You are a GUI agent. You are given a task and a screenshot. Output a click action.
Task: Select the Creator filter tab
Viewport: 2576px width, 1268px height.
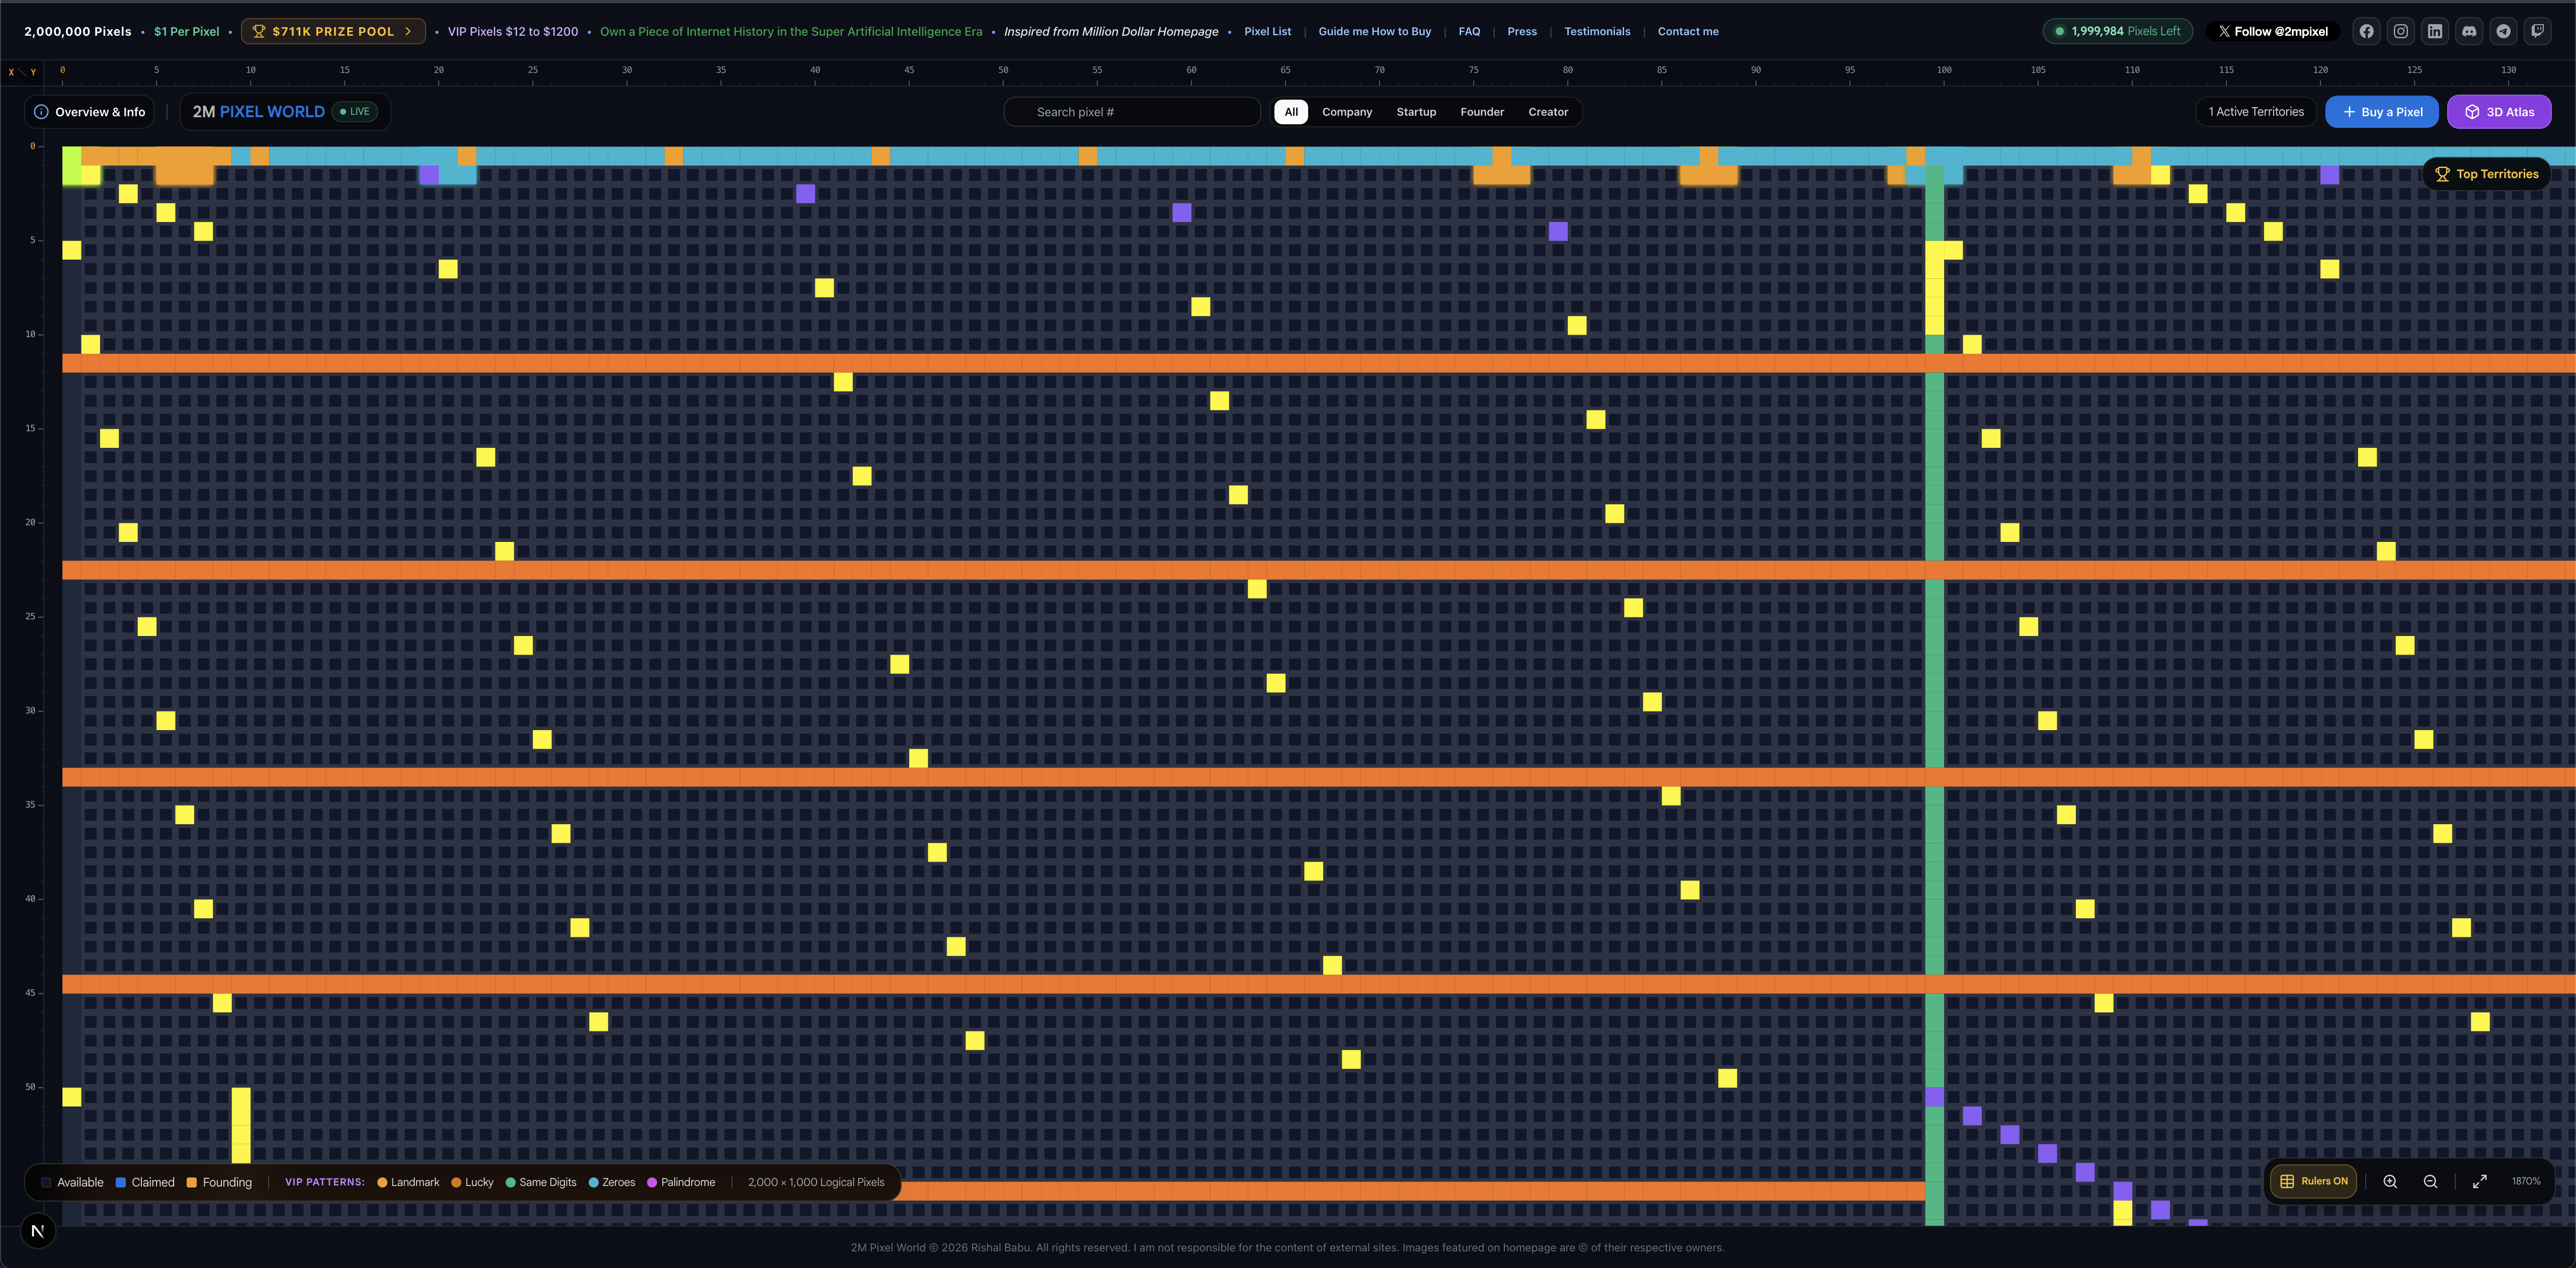tap(1548, 112)
